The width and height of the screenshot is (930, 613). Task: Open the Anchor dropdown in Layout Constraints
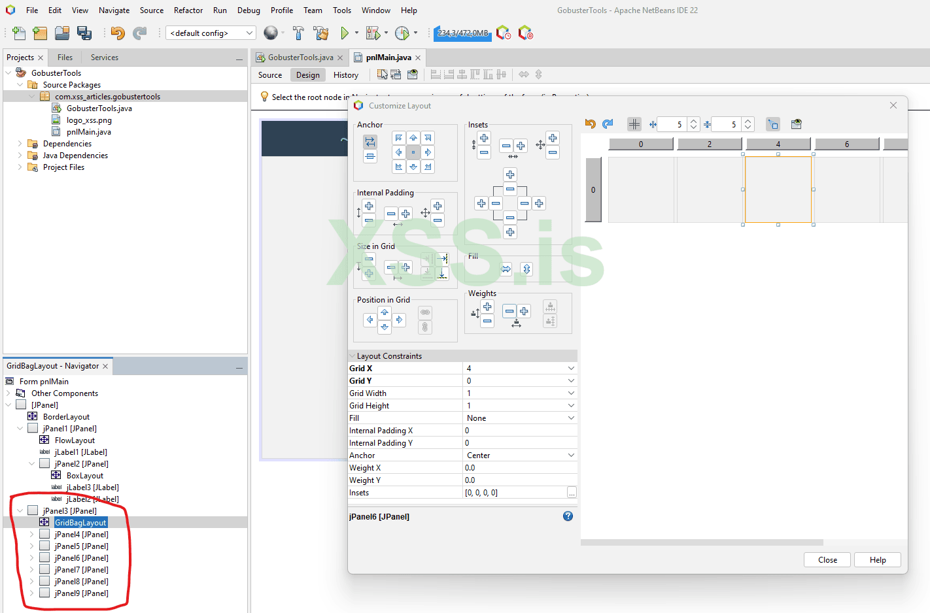pos(571,456)
